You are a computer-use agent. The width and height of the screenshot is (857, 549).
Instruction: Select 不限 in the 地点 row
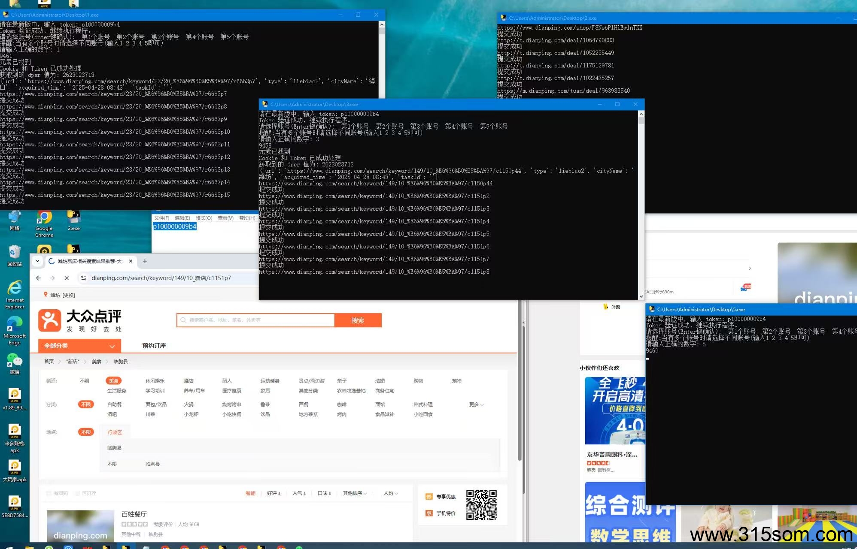point(86,432)
